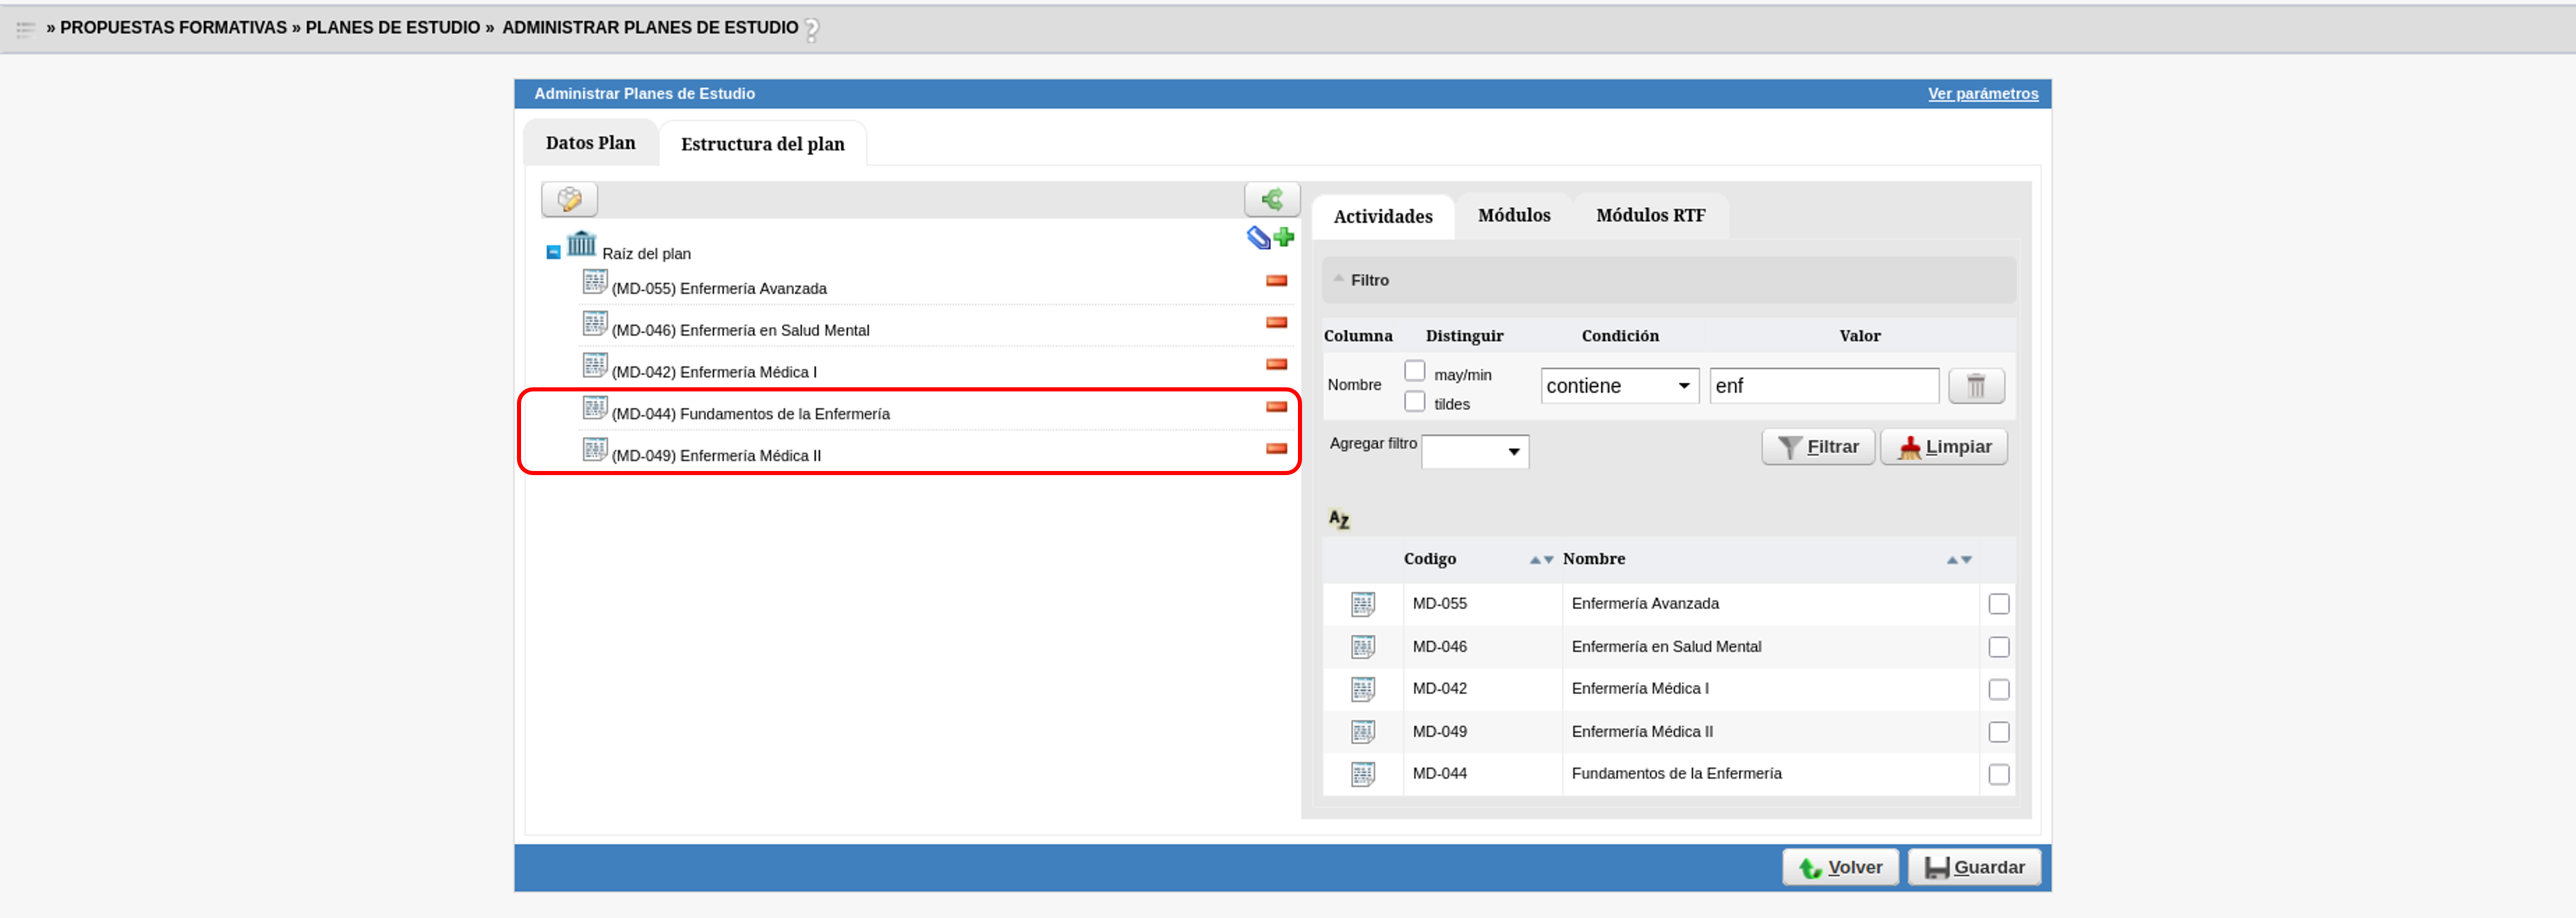This screenshot has width=2576, height=918.
Task: Check the MD-055 Enfermería Avanzada row checkbox
Action: pos(1998,603)
